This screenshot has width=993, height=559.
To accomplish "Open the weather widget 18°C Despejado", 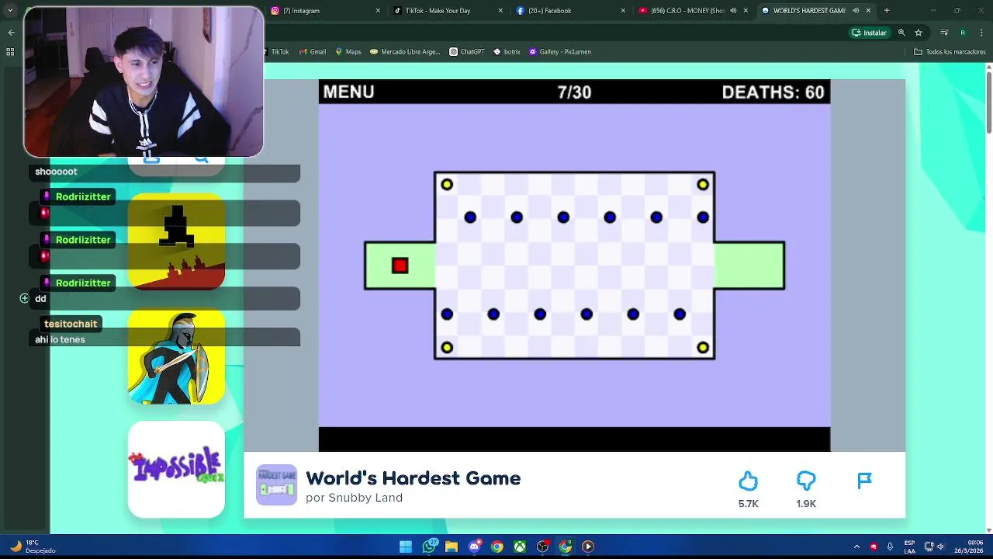I will point(33,547).
